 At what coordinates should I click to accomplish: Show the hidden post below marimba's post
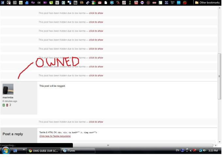(96, 122)
